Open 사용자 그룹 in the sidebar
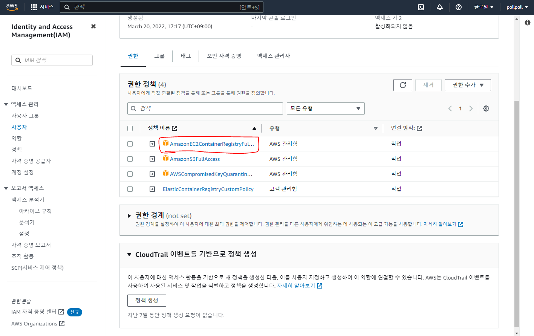534x336 pixels. (x=25, y=116)
